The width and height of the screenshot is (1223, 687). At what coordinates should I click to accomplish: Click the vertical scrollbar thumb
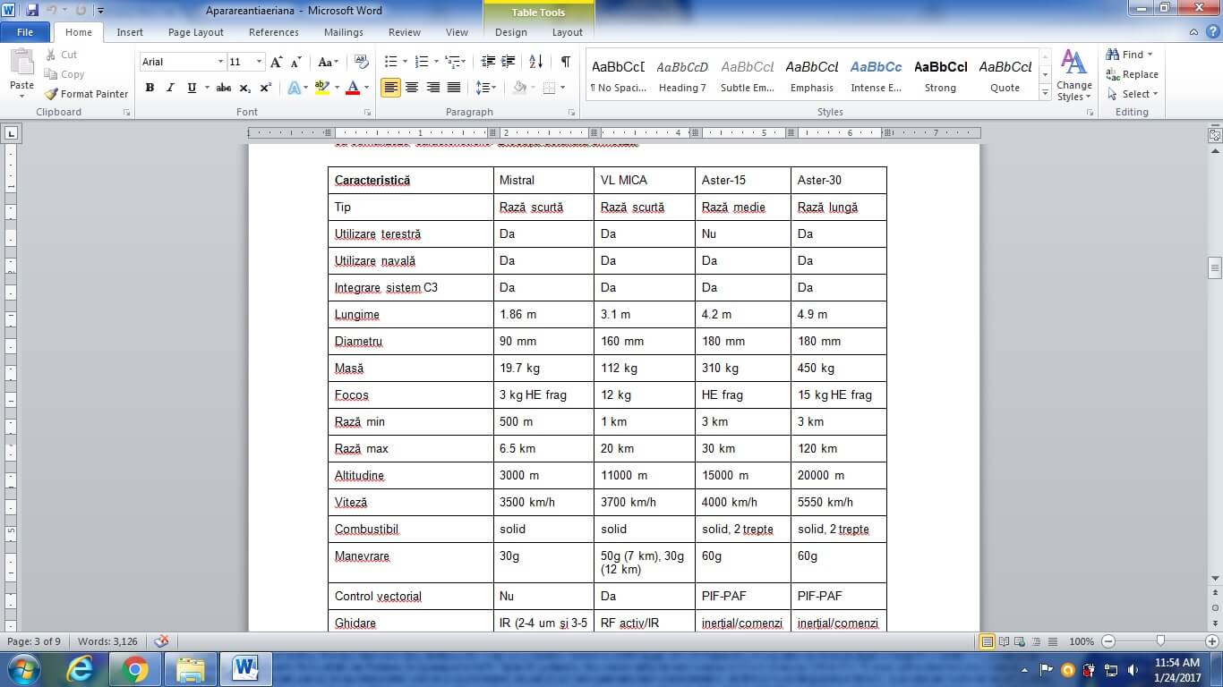pos(1215,268)
